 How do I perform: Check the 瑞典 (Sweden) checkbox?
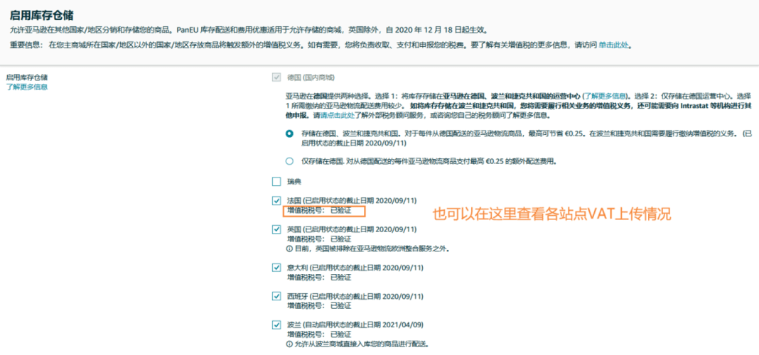pyautogui.click(x=276, y=182)
